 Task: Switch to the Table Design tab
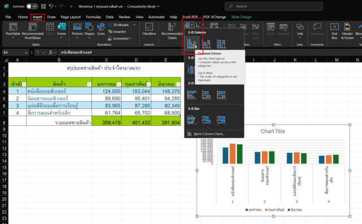[x=242, y=17]
